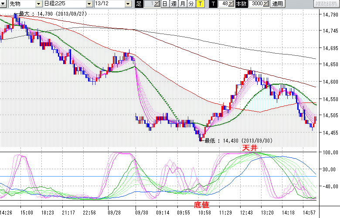
Task: Switch to weekly (週) chart timeframe
Action: [173, 4]
